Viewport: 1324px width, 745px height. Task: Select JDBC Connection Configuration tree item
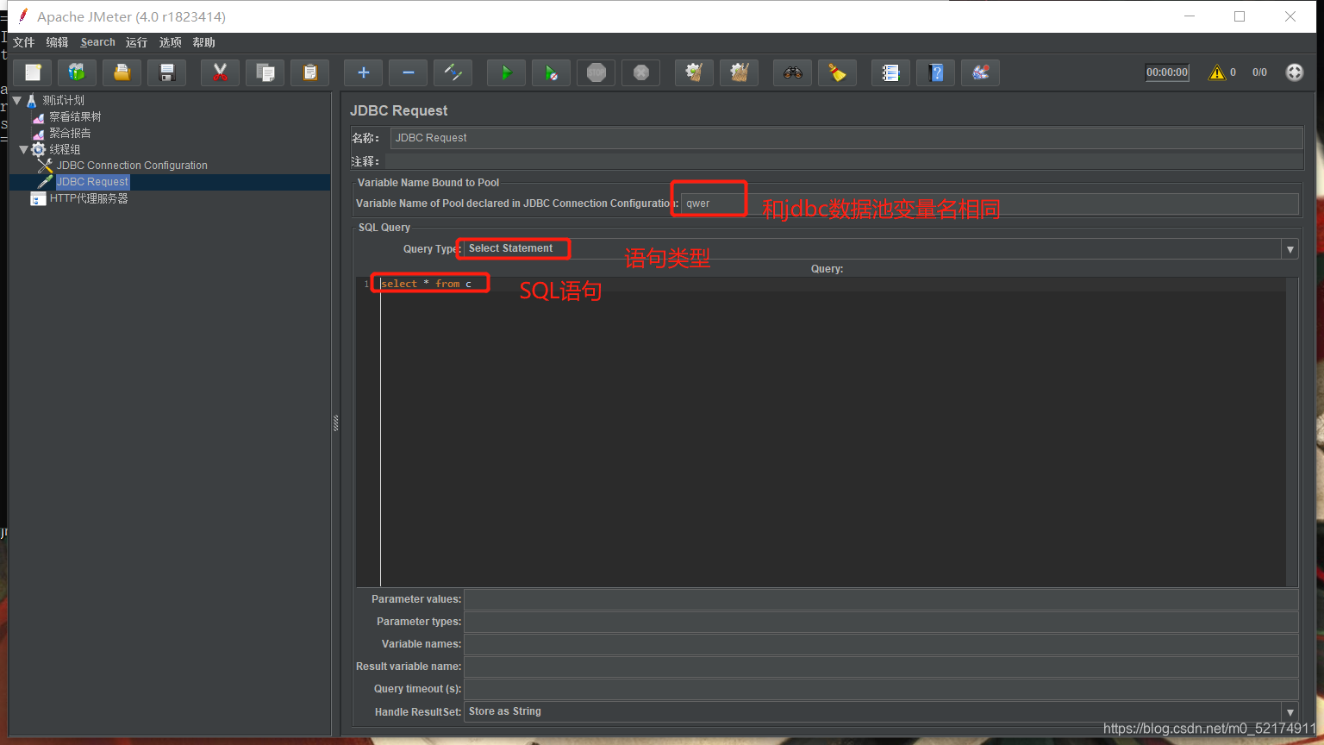click(132, 166)
